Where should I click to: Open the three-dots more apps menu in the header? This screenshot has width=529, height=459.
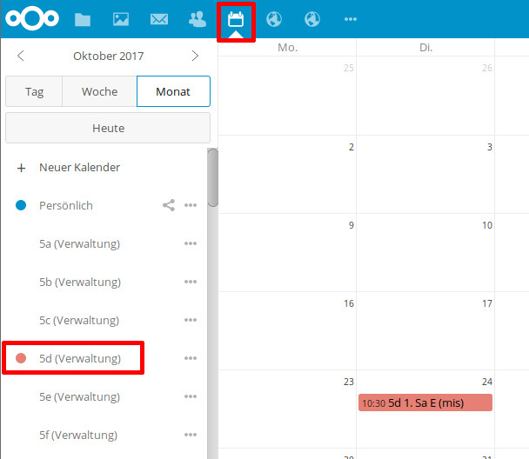[351, 19]
